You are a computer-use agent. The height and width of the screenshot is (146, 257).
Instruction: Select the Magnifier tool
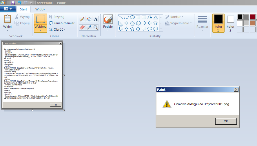point(96,27)
